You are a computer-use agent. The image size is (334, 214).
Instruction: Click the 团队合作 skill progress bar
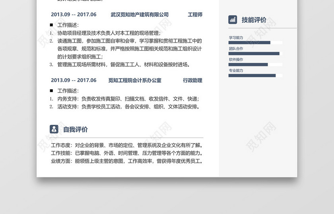255,53
